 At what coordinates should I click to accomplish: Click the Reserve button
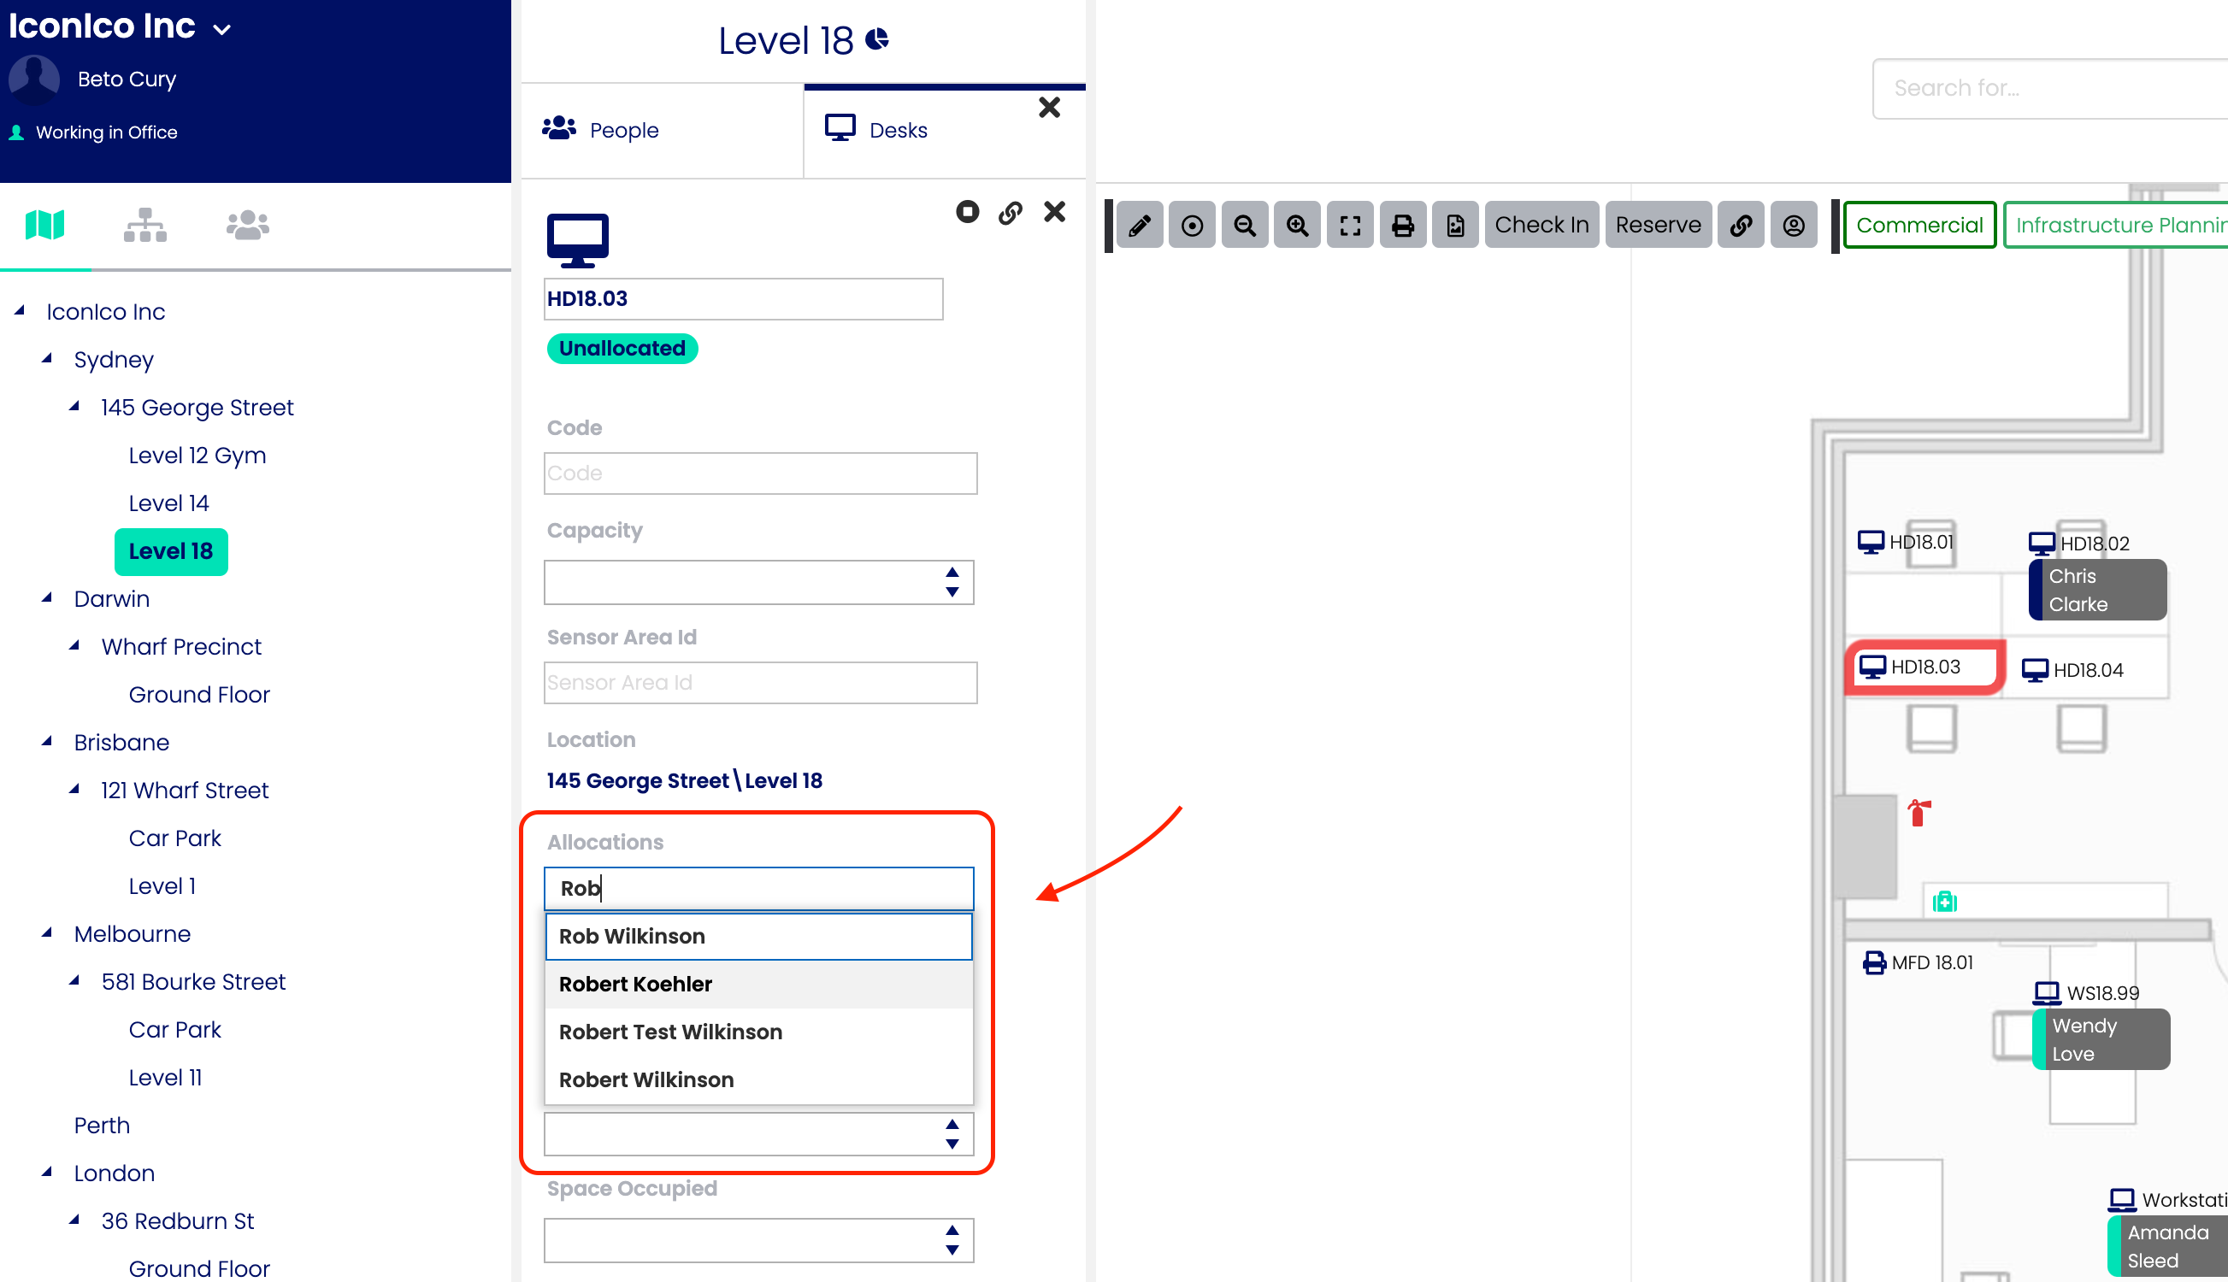(1658, 226)
